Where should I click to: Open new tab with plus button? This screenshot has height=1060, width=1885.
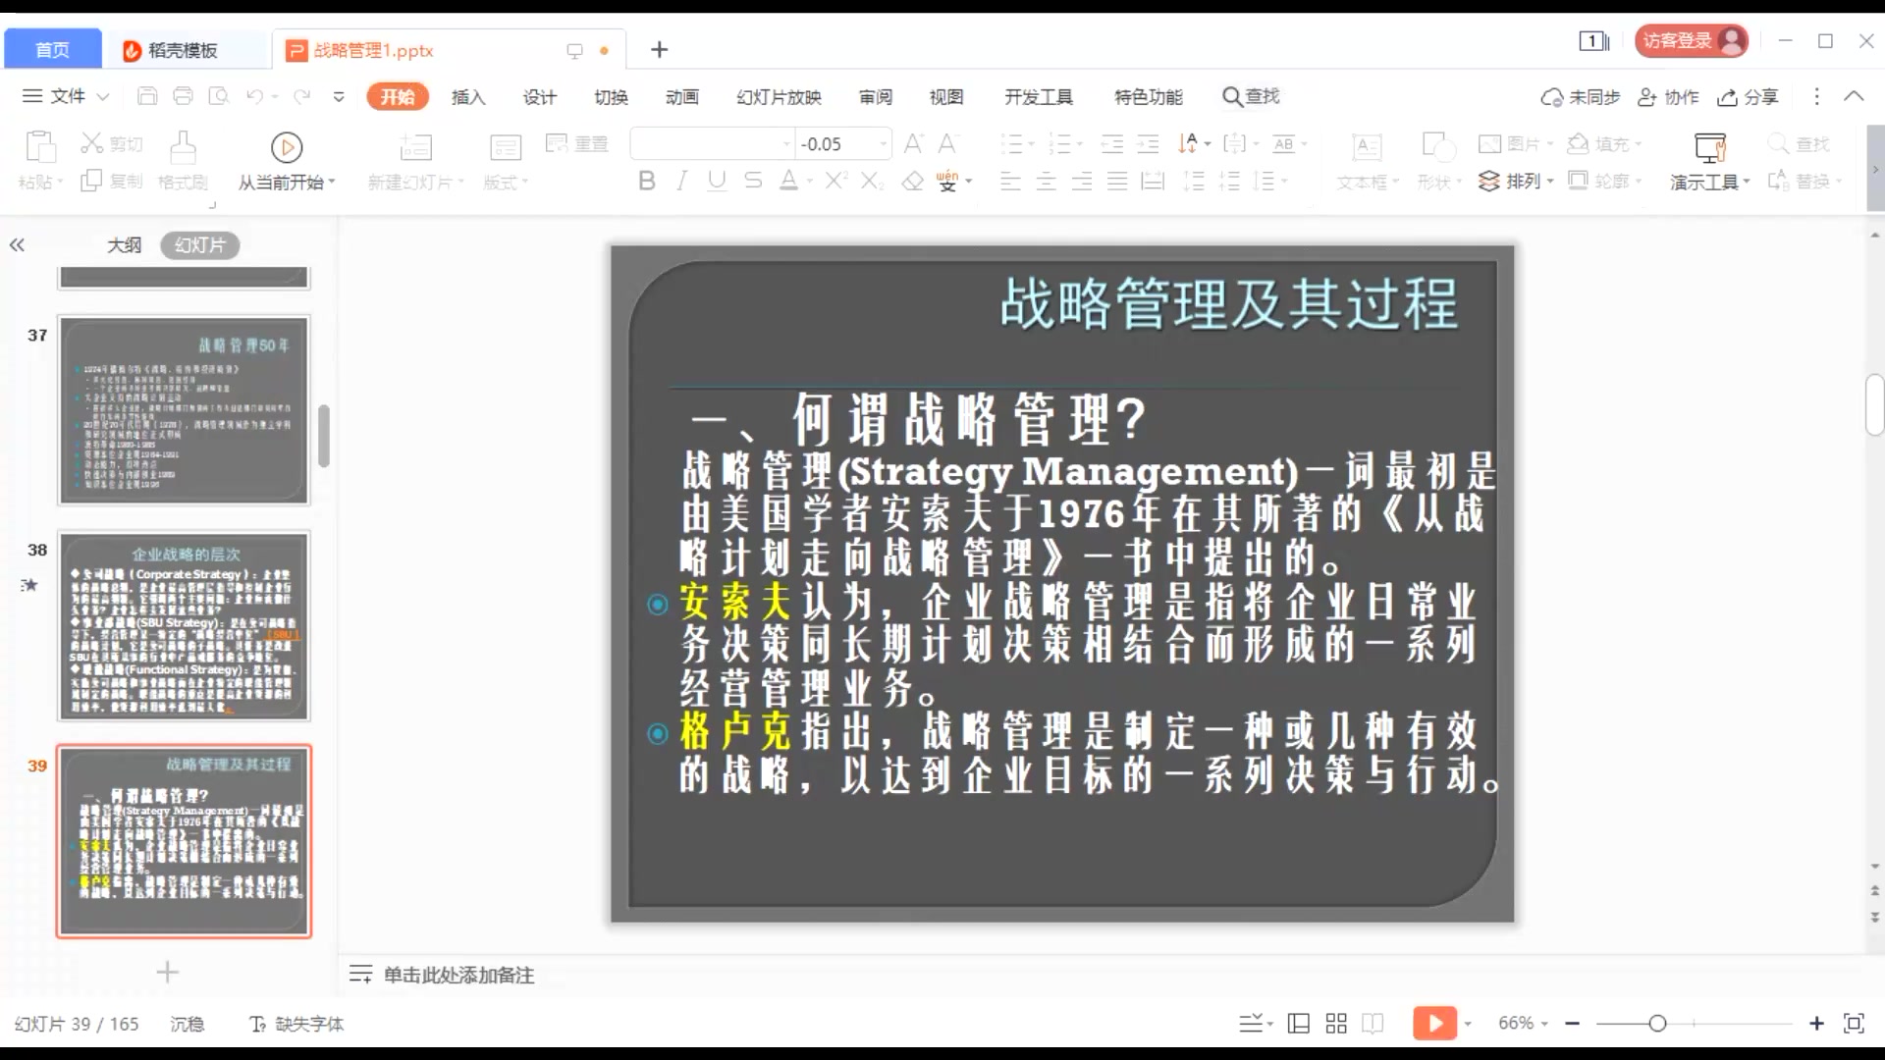pos(660,49)
